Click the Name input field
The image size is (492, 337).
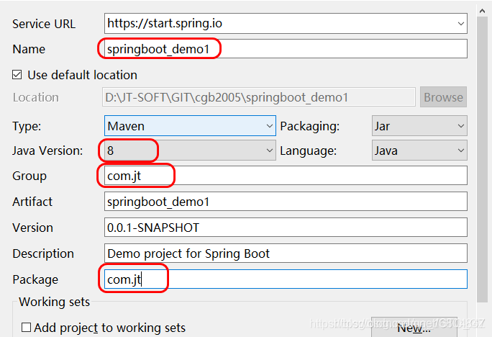[x=286, y=49]
